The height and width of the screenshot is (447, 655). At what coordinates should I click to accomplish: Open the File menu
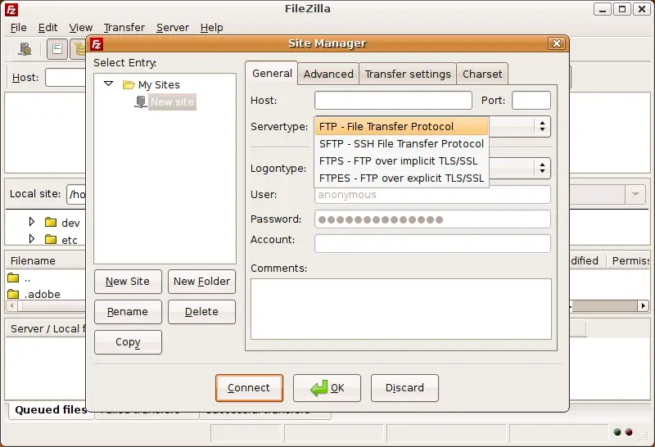(18, 28)
